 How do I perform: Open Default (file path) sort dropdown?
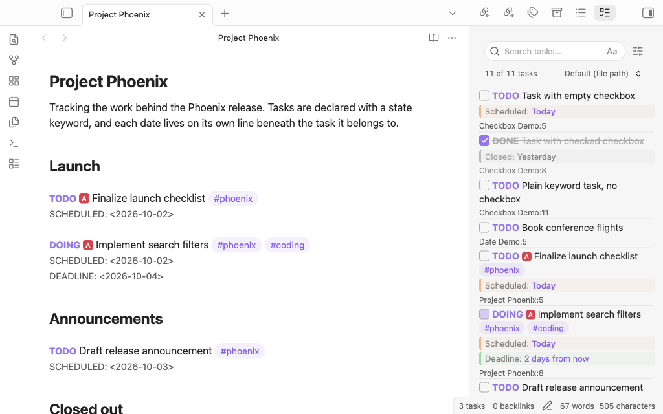pyautogui.click(x=603, y=74)
